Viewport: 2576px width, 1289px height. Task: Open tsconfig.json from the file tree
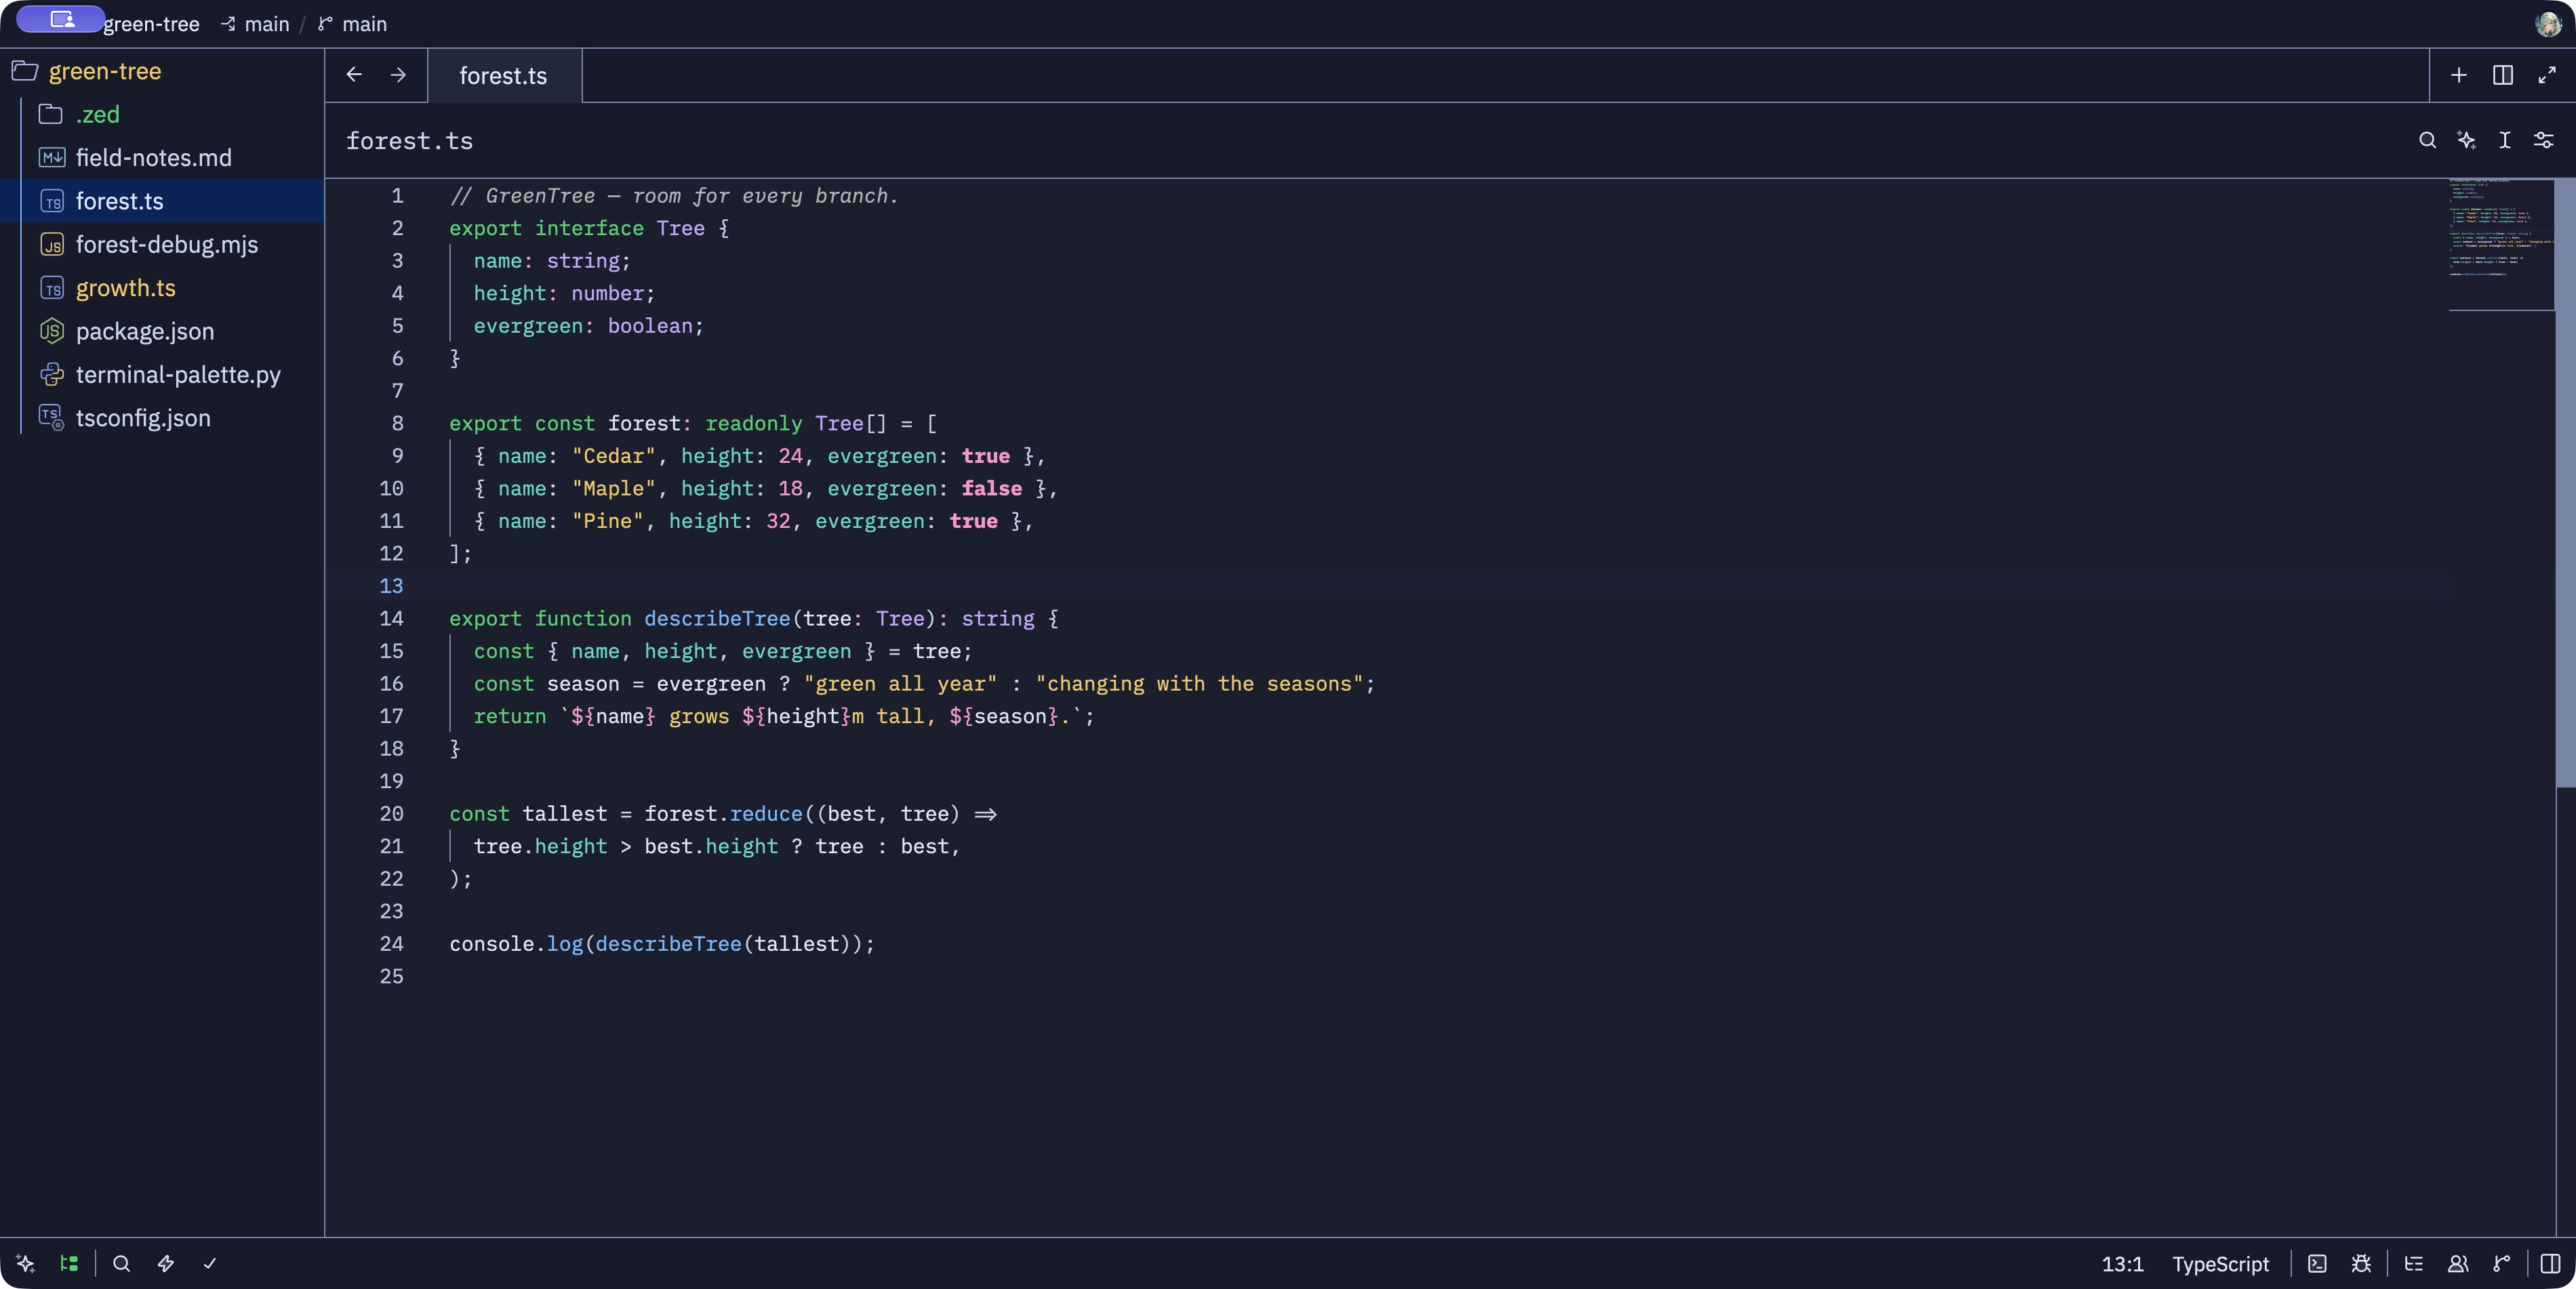coord(162,418)
